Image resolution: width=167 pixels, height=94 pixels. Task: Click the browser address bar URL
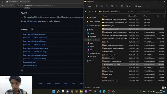click(x=37, y=5)
